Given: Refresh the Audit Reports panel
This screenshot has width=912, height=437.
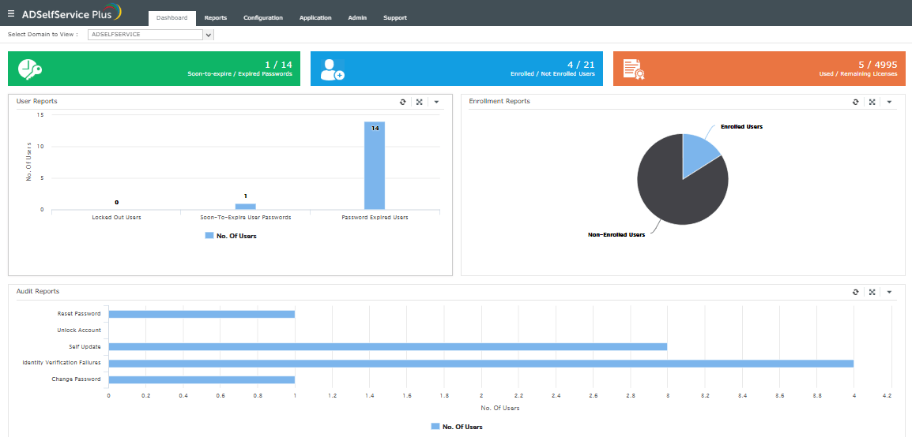Looking at the screenshot, I should point(856,292).
